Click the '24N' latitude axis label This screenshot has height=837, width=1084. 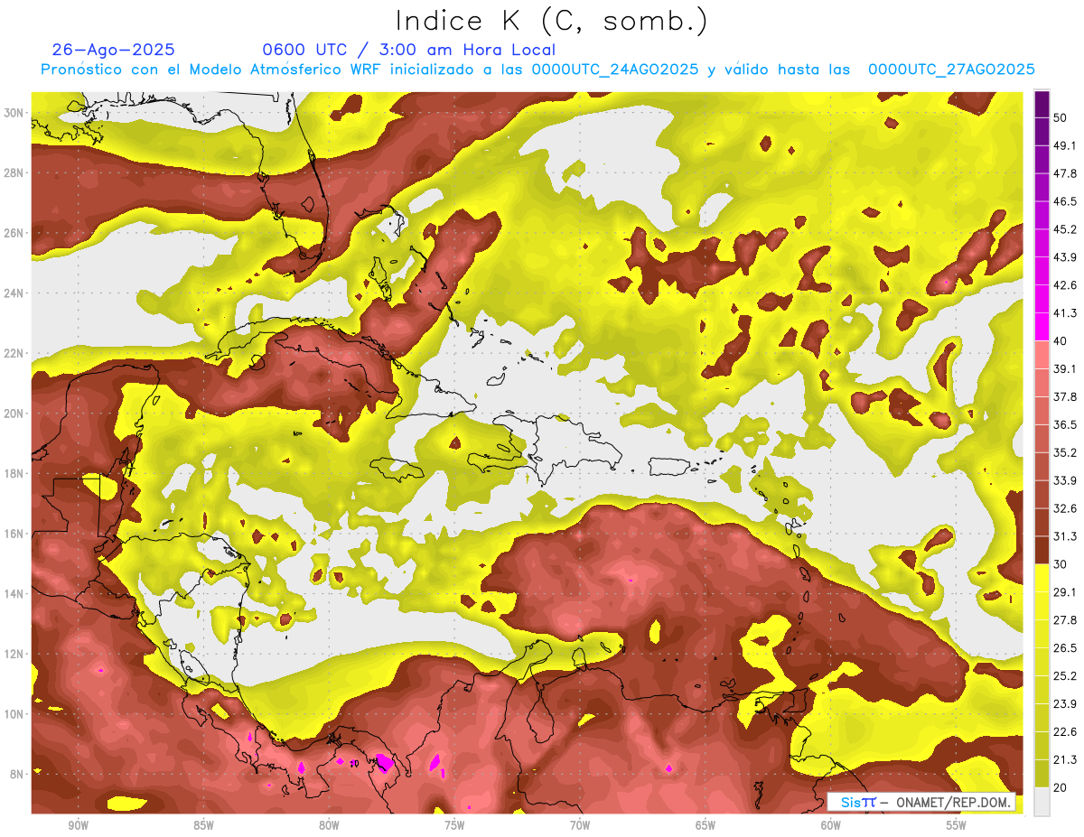(x=14, y=293)
